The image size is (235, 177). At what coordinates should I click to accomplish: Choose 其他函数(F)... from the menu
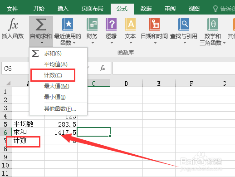point(59,108)
